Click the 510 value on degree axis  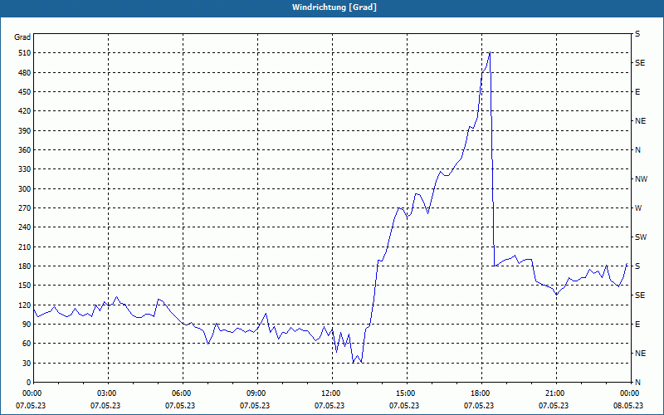(25, 53)
